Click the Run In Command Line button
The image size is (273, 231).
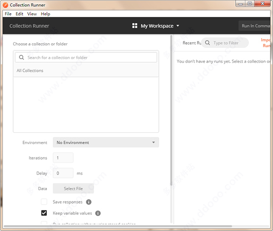(x=255, y=26)
